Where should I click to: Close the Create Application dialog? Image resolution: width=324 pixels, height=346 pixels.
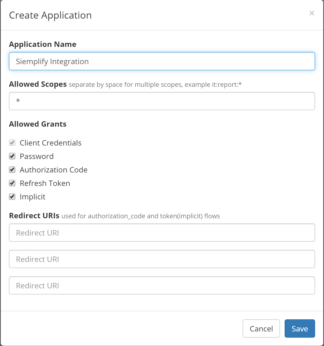tap(312, 13)
